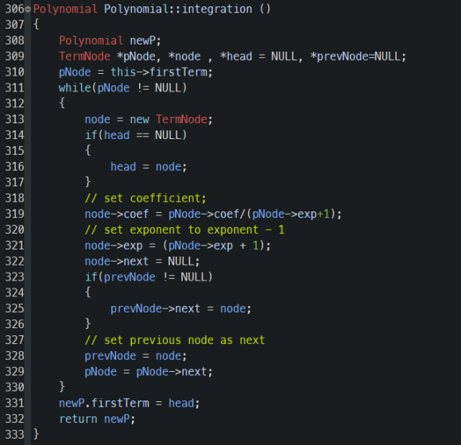This screenshot has height=445, width=461.
Task: Click line number 311 at while loop
Action: click(14, 88)
